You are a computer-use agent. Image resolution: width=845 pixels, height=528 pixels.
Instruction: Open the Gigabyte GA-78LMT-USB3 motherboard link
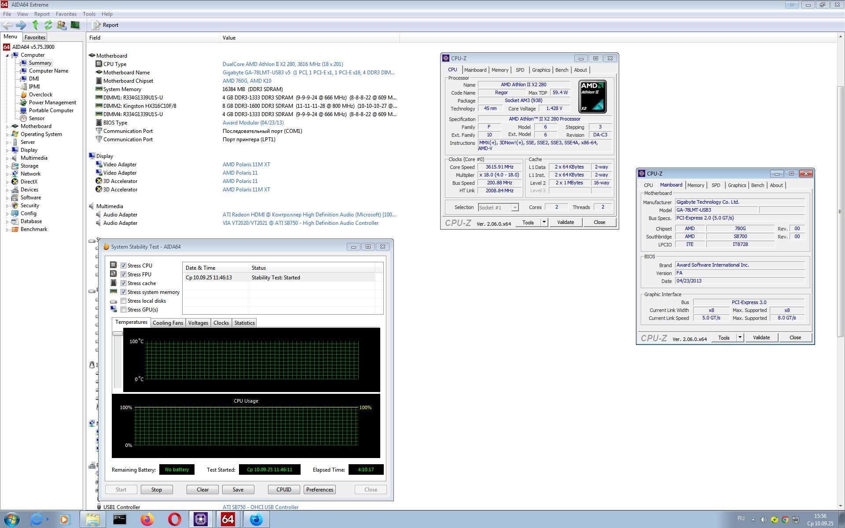pos(309,73)
